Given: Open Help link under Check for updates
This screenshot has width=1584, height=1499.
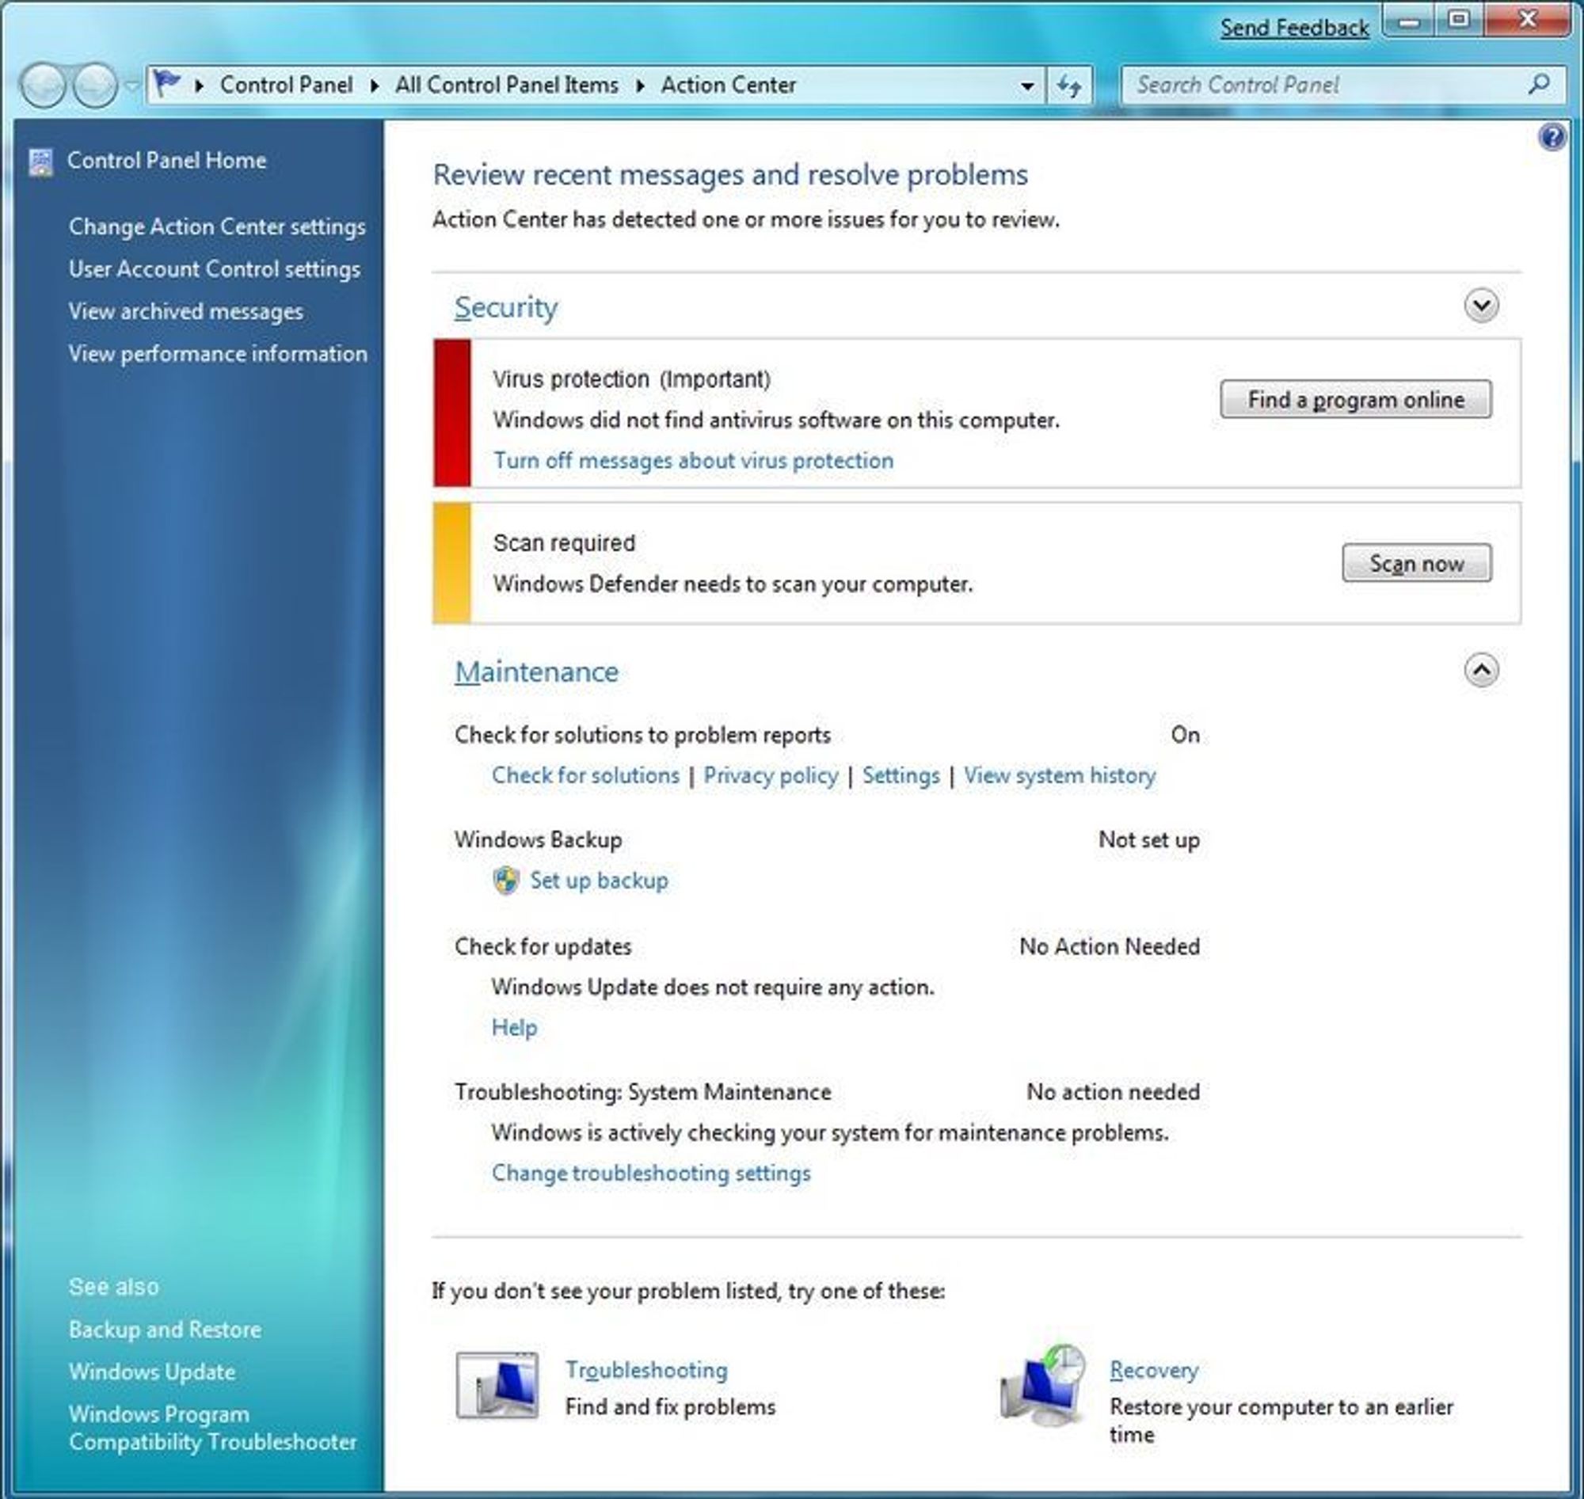Looking at the screenshot, I should click(x=514, y=1028).
